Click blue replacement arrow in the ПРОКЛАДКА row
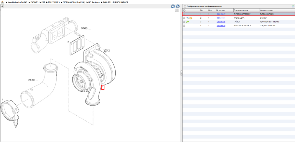 [188, 18]
